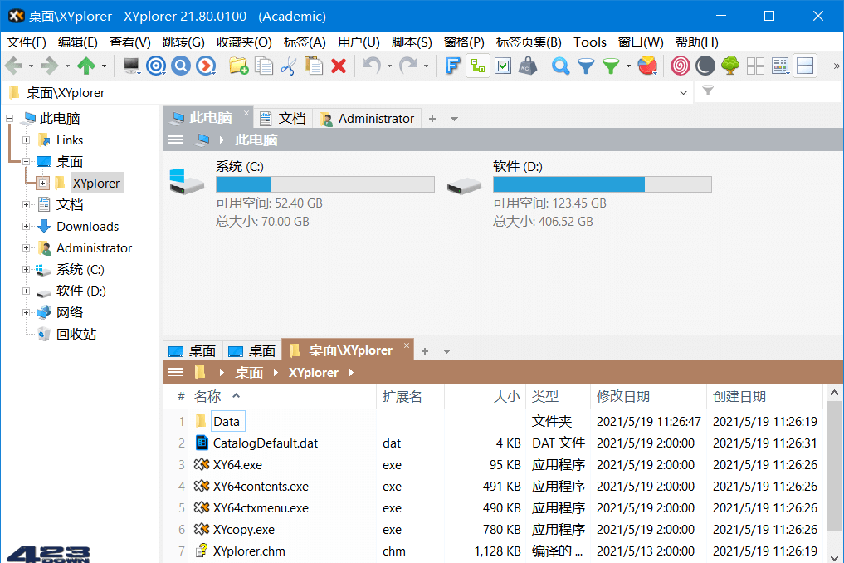Open the 脚本(S) menu
The height and width of the screenshot is (563, 844).
412,42
